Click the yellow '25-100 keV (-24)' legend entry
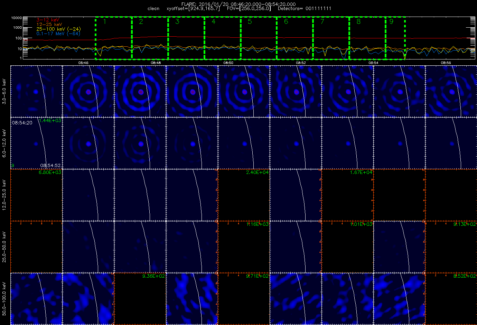This screenshot has height=325, width=477. 58,29
